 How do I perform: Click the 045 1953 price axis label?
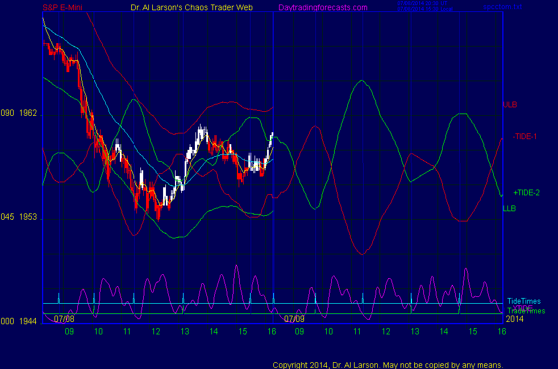pyautogui.click(x=19, y=217)
